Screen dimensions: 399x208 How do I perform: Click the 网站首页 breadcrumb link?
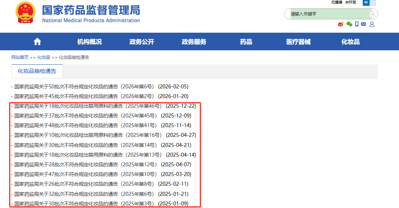point(19,57)
